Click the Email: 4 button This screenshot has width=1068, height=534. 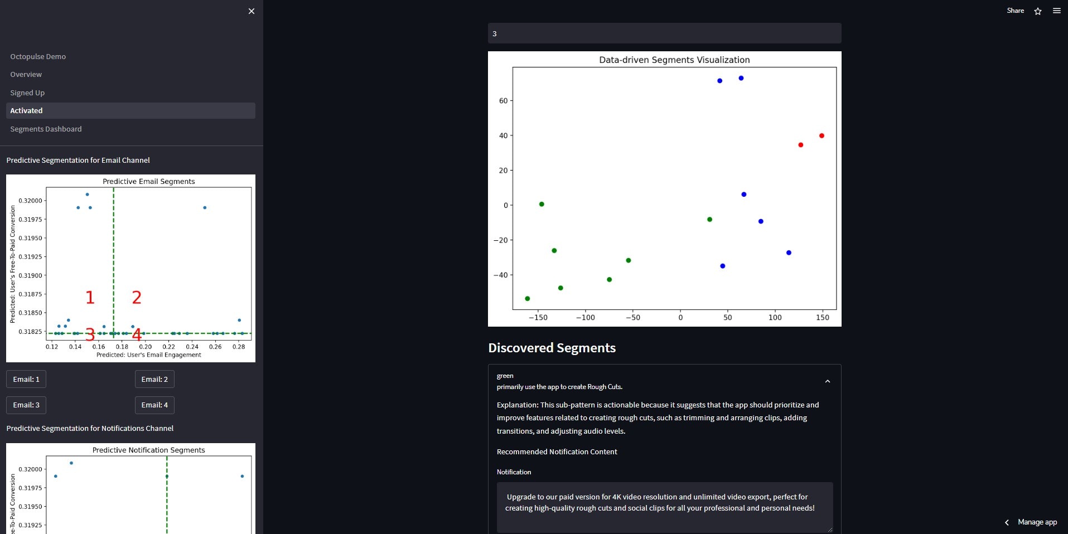pyautogui.click(x=154, y=405)
